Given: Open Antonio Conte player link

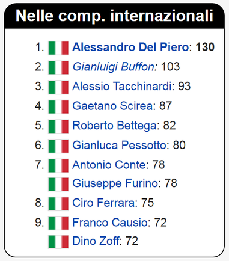Looking at the screenshot, I should (x=109, y=165).
